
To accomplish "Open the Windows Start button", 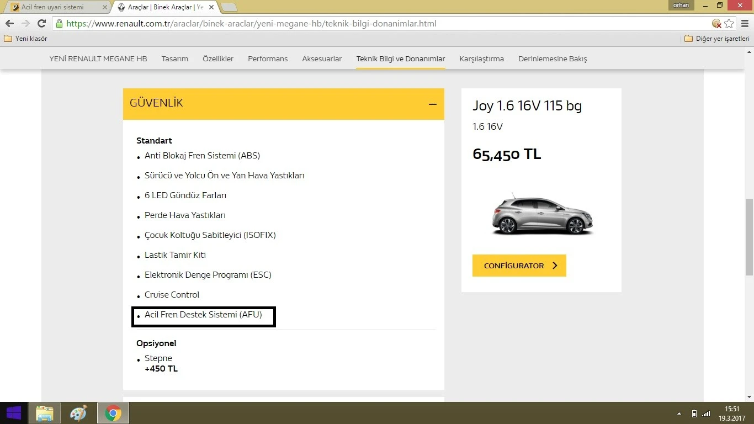I will point(13,413).
